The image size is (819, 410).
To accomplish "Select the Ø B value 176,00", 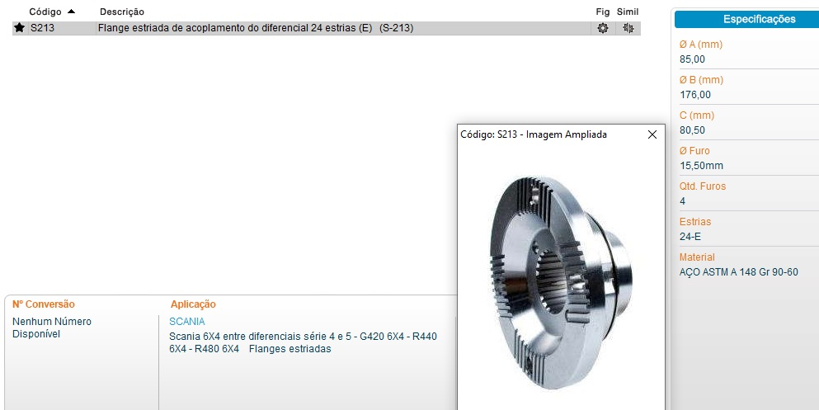I will click(695, 95).
